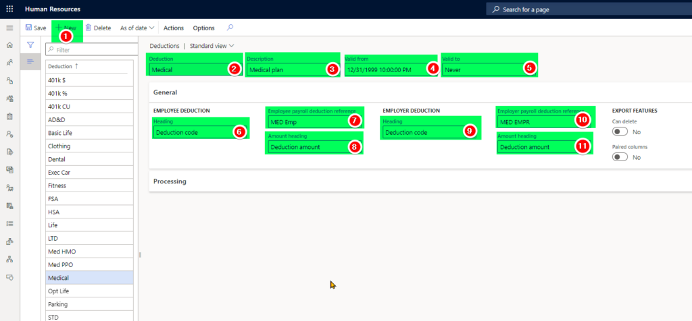Open the funnel filter pane icon
This screenshot has height=321, width=692.
(30, 45)
